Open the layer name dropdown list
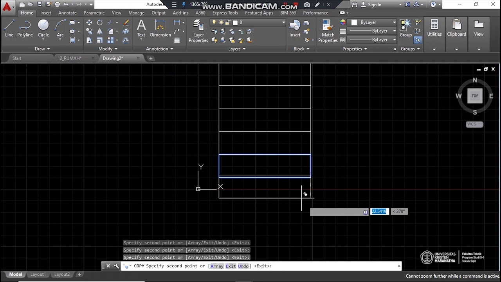The image size is (501, 282). 284,22
